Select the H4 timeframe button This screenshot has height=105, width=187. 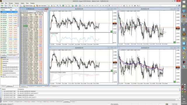coord(98,6)
